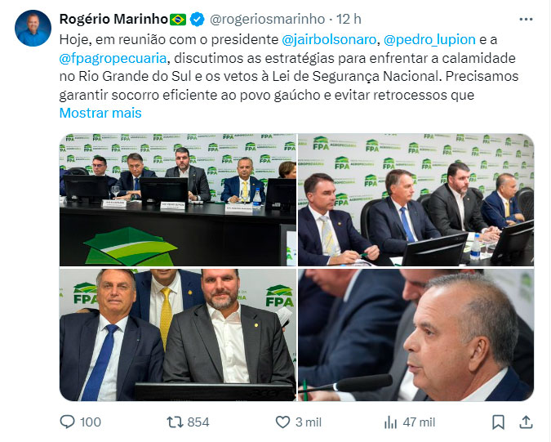The width and height of the screenshot is (551, 442).
Task: Open Rogério Marinho's profile avatar
Action: point(33,29)
